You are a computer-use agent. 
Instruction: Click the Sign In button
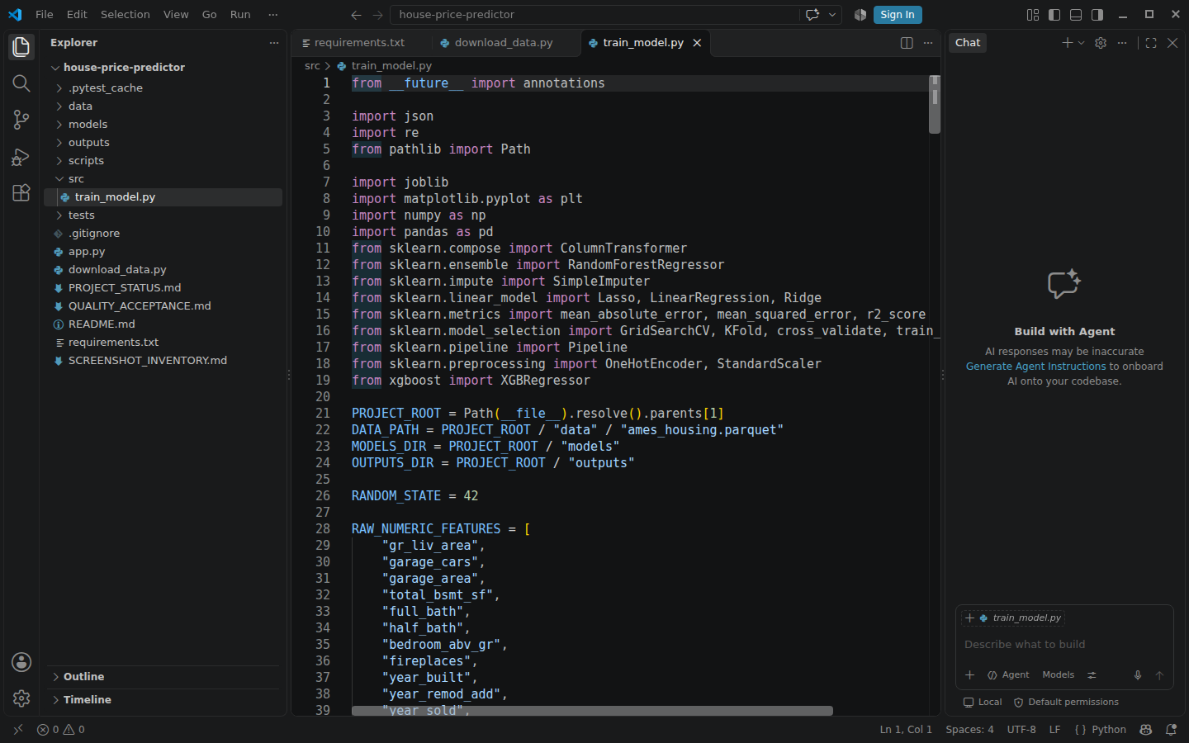(898, 15)
